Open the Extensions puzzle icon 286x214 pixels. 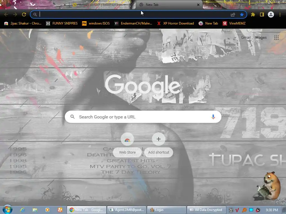(253, 14)
